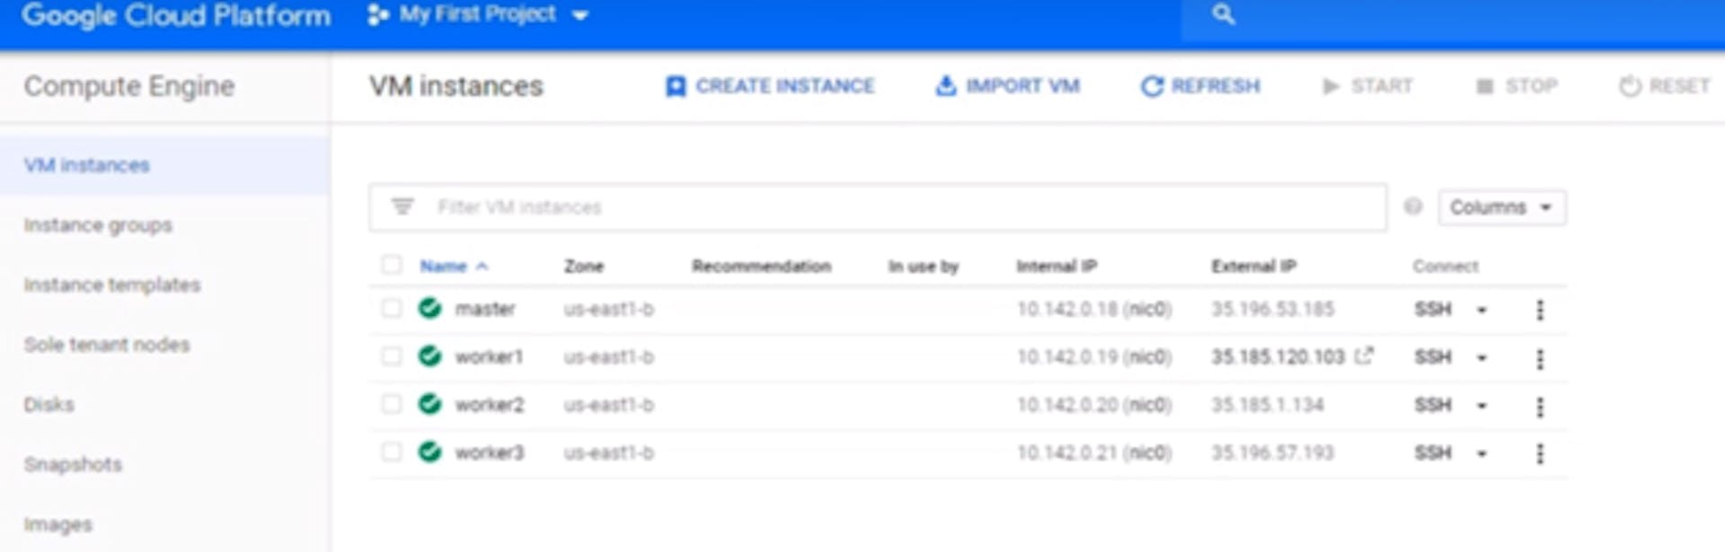1725x552 pixels.
Task: Expand SSH options arrow for master
Action: tap(1482, 310)
